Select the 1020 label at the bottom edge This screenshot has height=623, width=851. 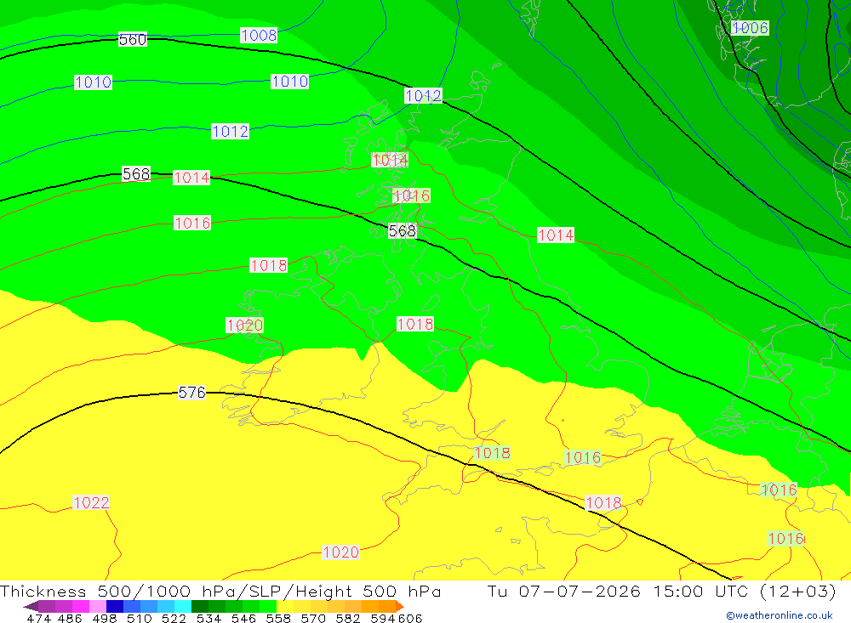coord(341,552)
